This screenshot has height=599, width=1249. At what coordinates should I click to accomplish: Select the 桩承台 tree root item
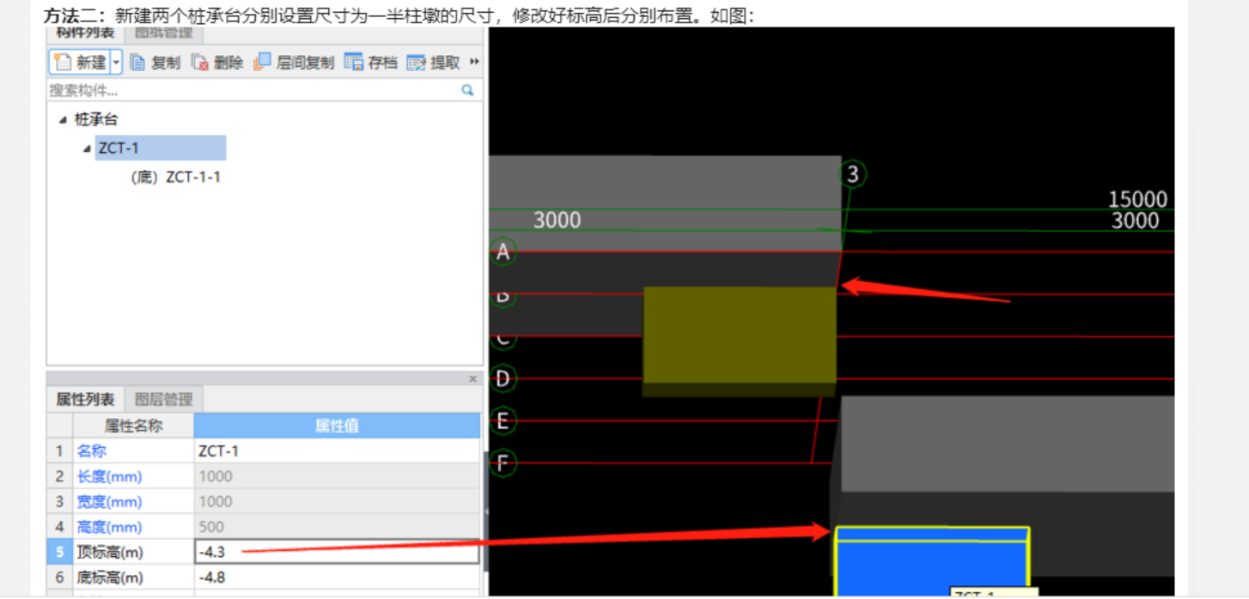pos(95,120)
